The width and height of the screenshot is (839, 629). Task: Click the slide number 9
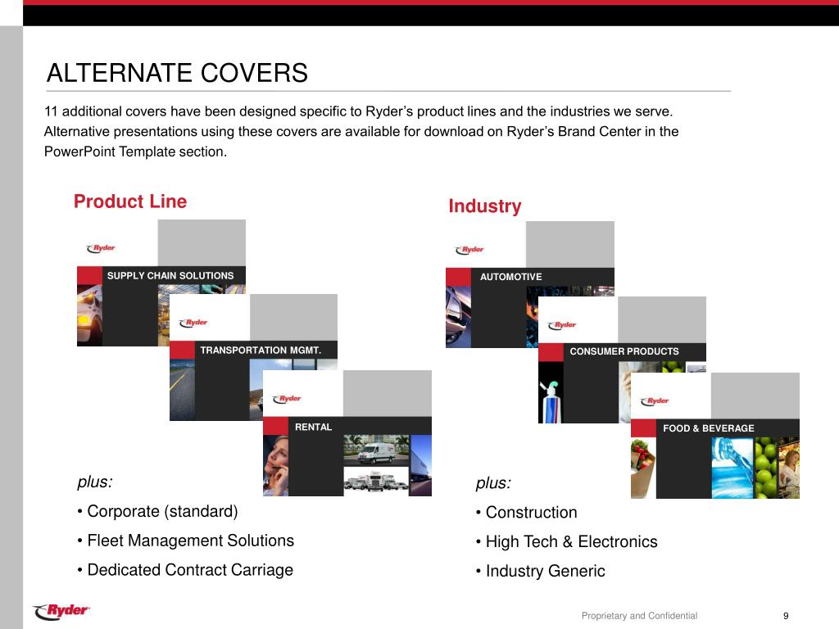coord(786,616)
